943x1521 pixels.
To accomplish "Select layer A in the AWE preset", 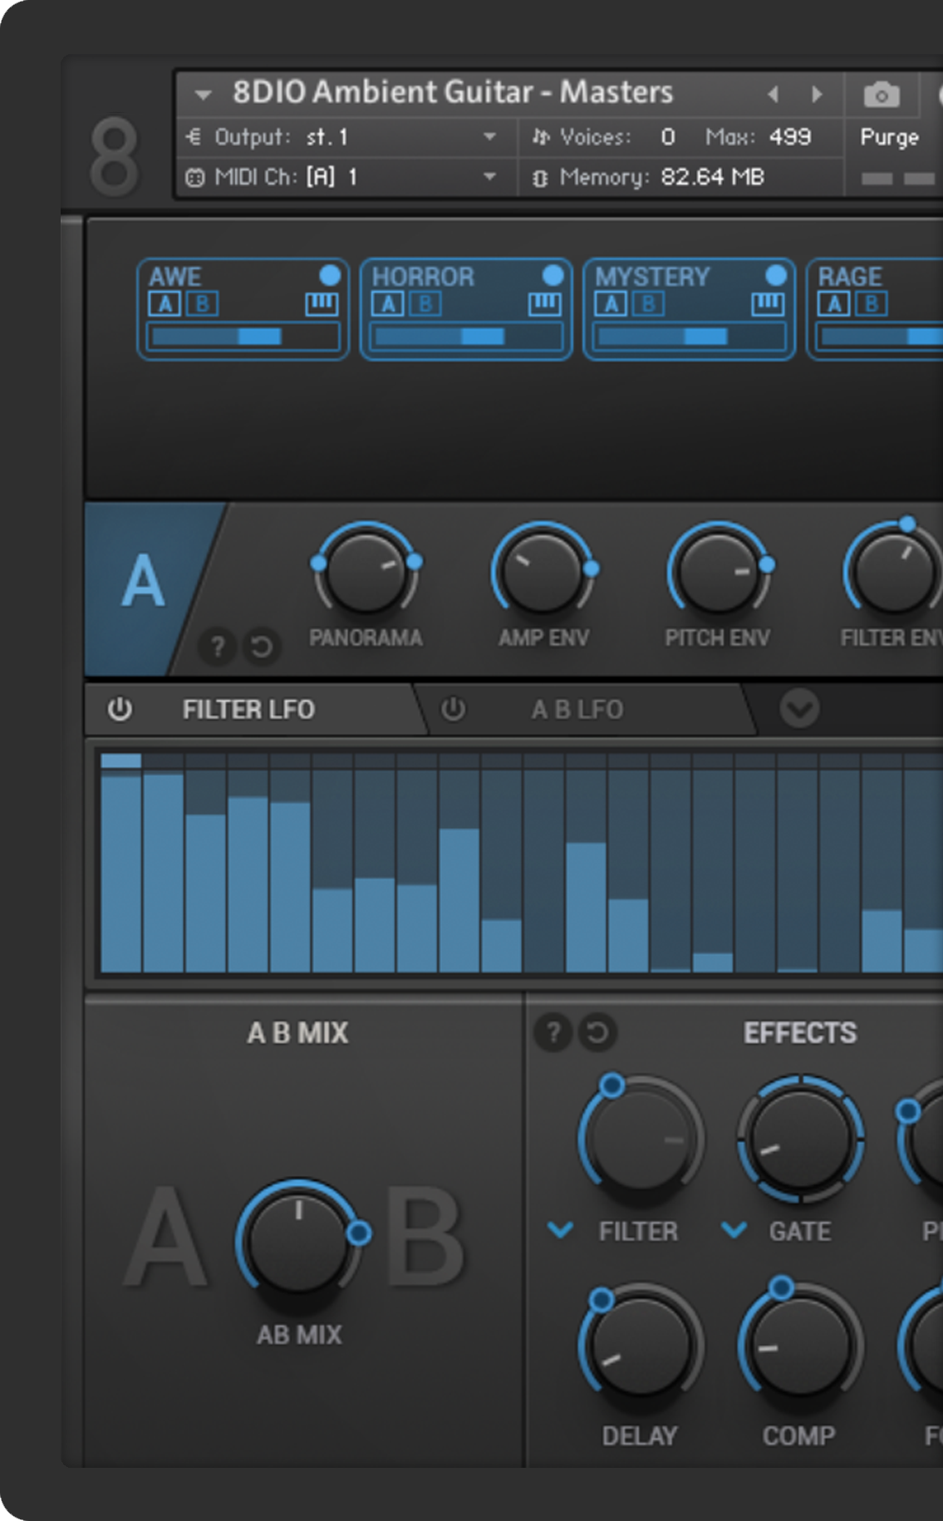I will 165,304.
